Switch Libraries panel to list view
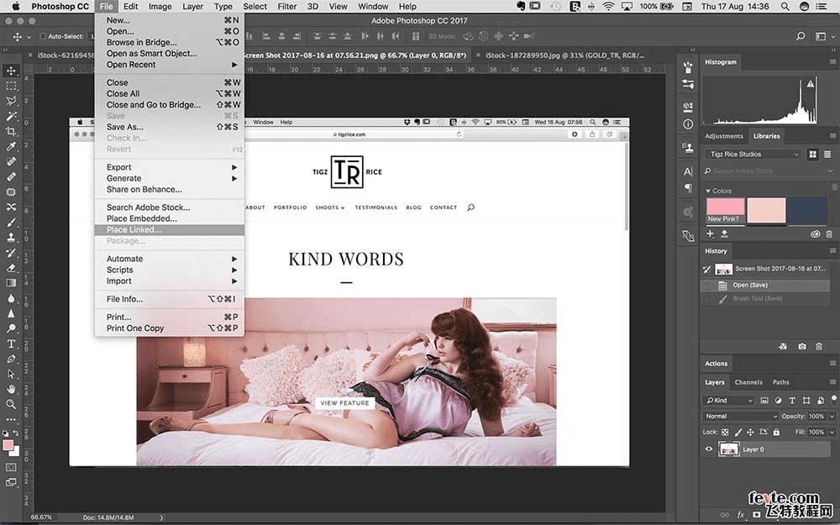Viewport: 840px width, 525px height. click(828, 155)
